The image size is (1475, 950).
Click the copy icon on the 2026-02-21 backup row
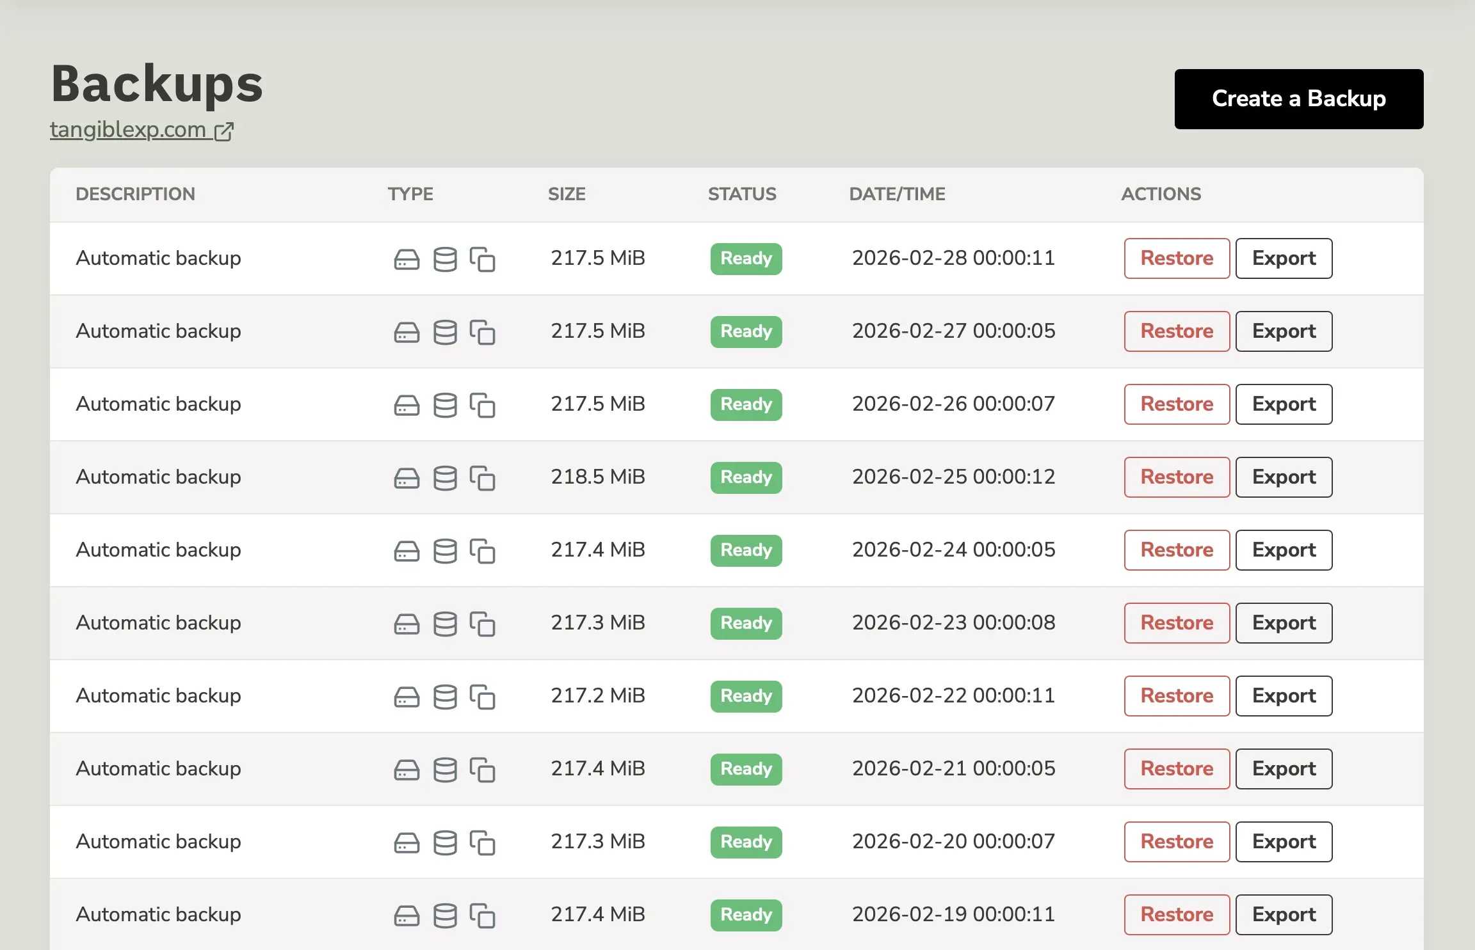tap(483, 771)
